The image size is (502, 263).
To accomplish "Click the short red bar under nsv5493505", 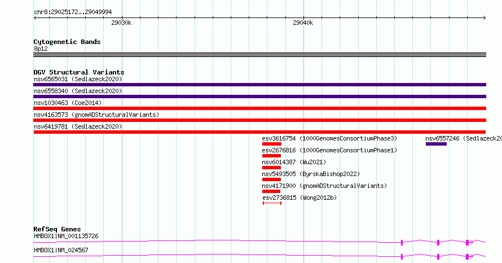I will (x=271, y=179).
